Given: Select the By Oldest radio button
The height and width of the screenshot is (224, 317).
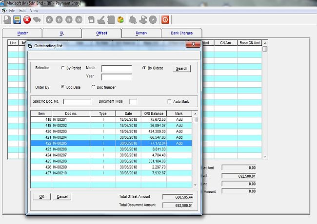Looking at the screenshot, I should tap(144, 68).
